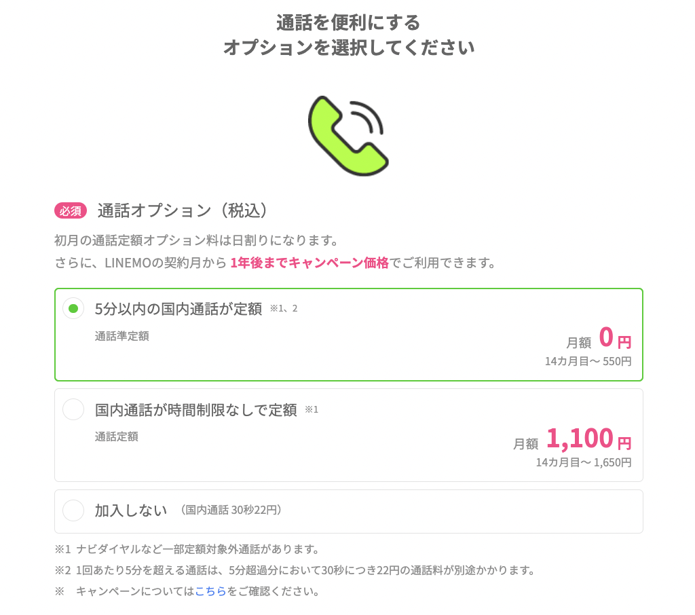Image resolution: width=695 pixels, height=615 pixels.
Task: Expand the 加入しない option row
Action: [x=347, y=510]
